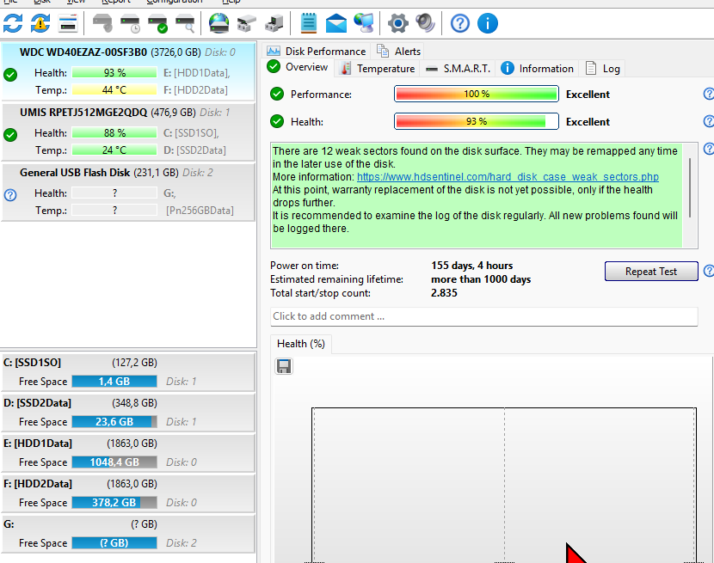The width and height of the screenshot is (714, 563).
Task: Click the disk with green checkmark icon
Action: pyautogui.click(x=158, y=23)
